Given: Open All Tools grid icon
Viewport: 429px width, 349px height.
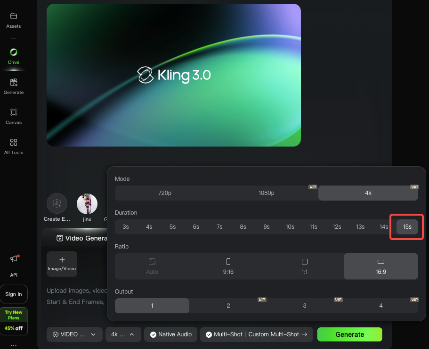Looking at the screenshot, I should point(14,143).
